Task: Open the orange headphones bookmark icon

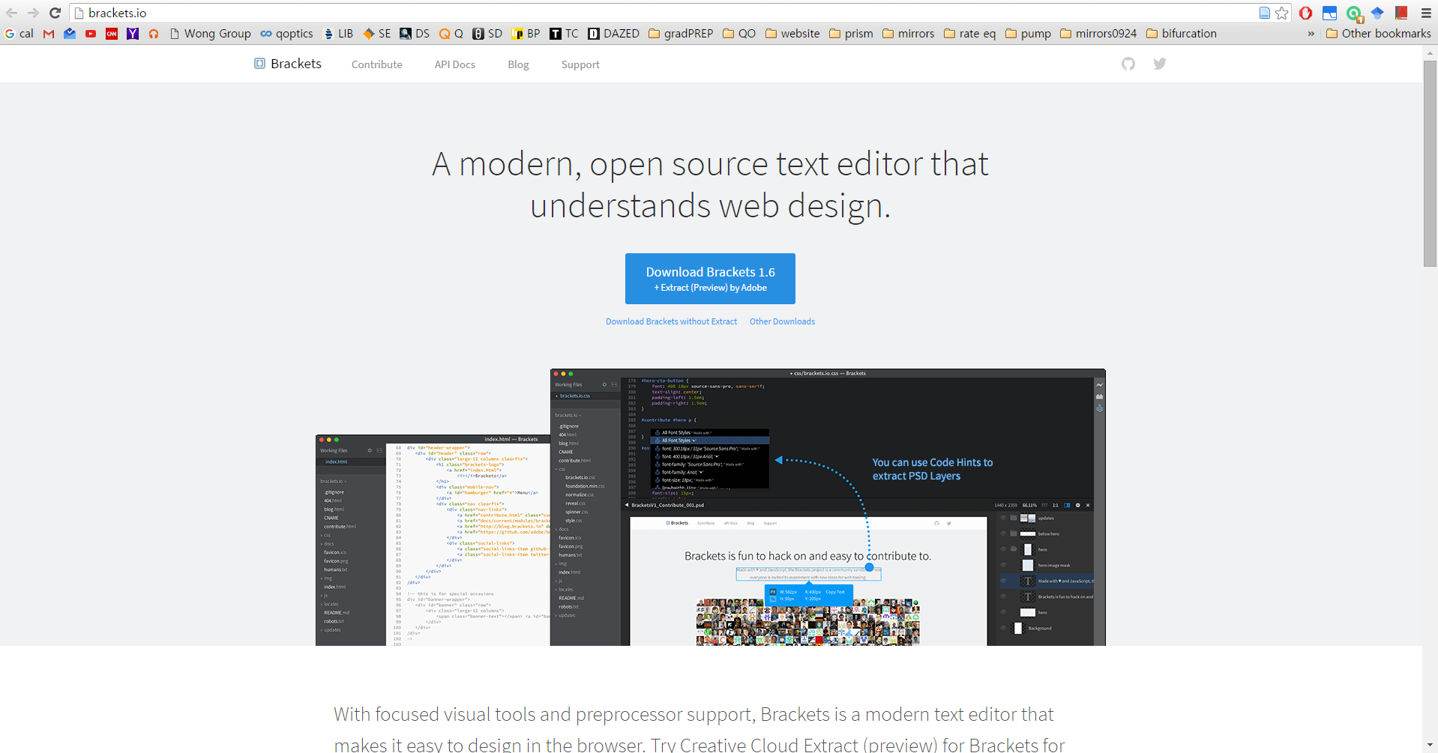Action: [154, 34]
